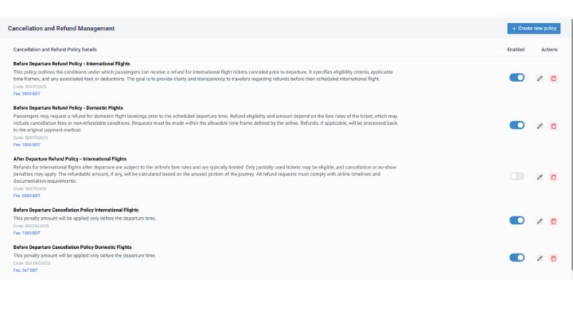Click the Fee: 567 BDT link
Viewport: 573px width, 322px height.
point(25,270)
